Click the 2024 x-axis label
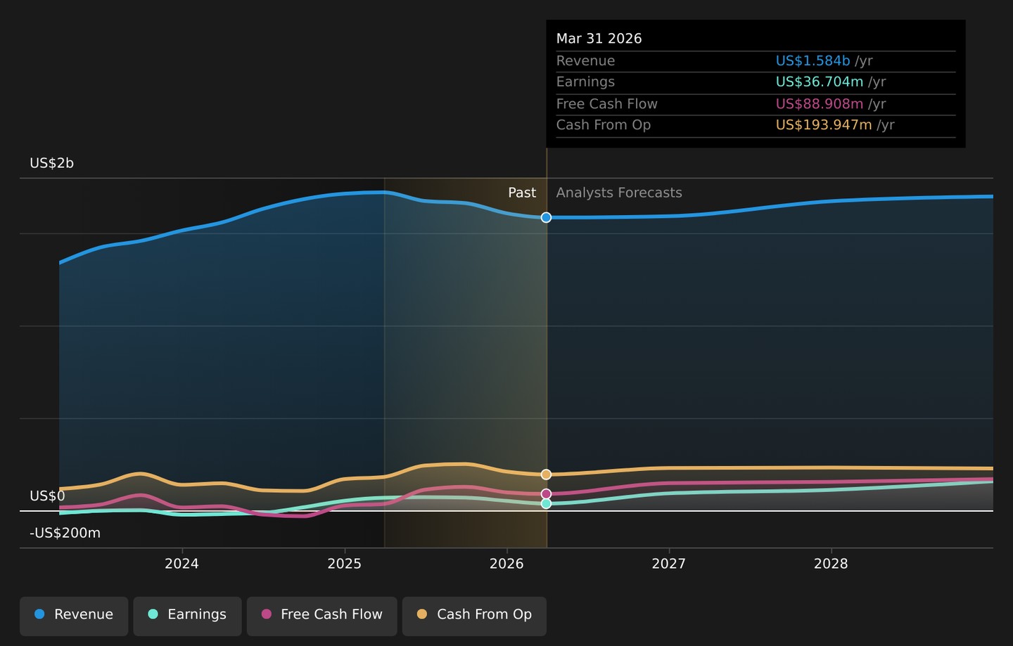Image resolution: width=1013 pixels, height=646 pixels. point(181,564)
